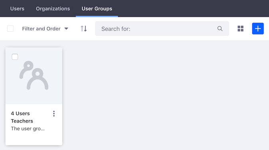Screen dimensions: 269x150
Task: Open the Teachers card actions kebab menu
Action: [54, 114]
